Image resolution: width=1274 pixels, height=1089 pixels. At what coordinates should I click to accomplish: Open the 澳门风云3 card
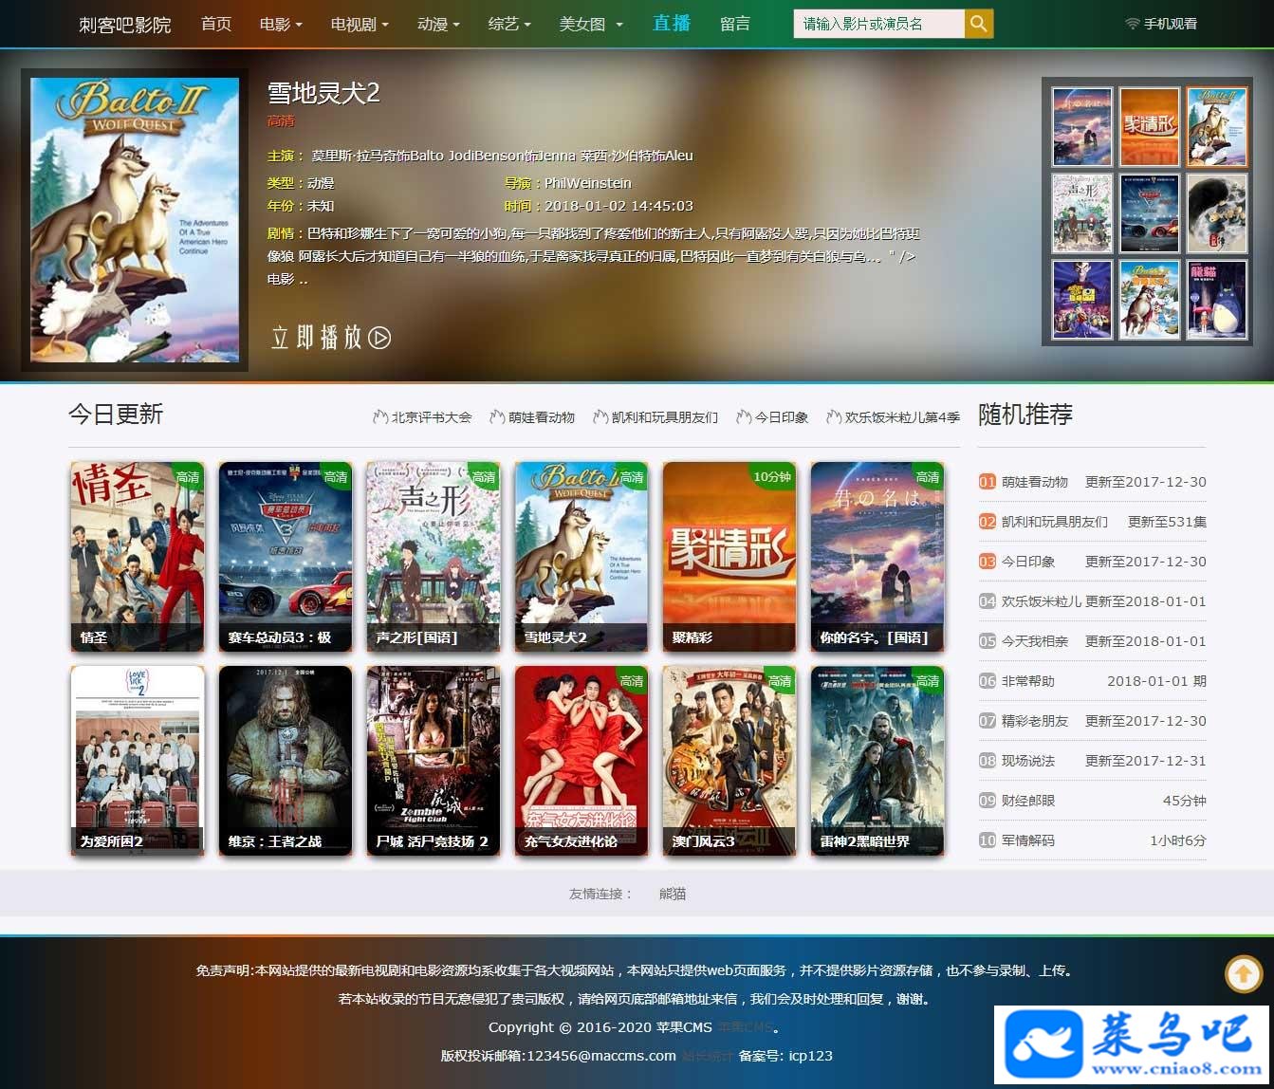(729, 761)
